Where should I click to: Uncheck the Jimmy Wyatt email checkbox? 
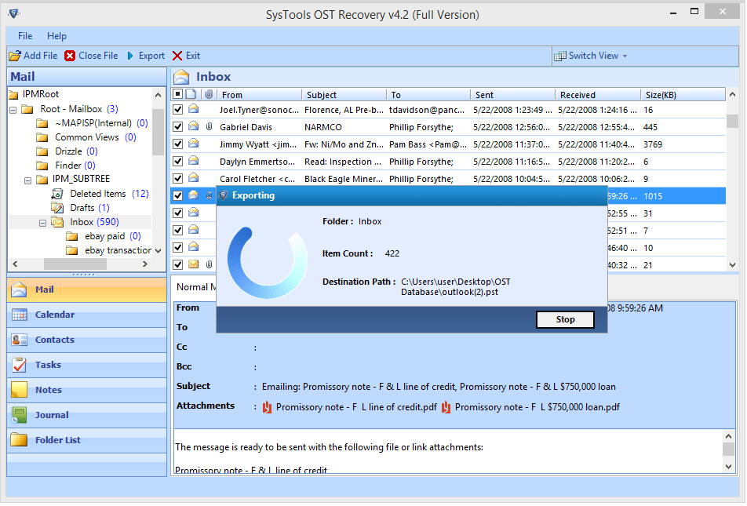[177, 144]
